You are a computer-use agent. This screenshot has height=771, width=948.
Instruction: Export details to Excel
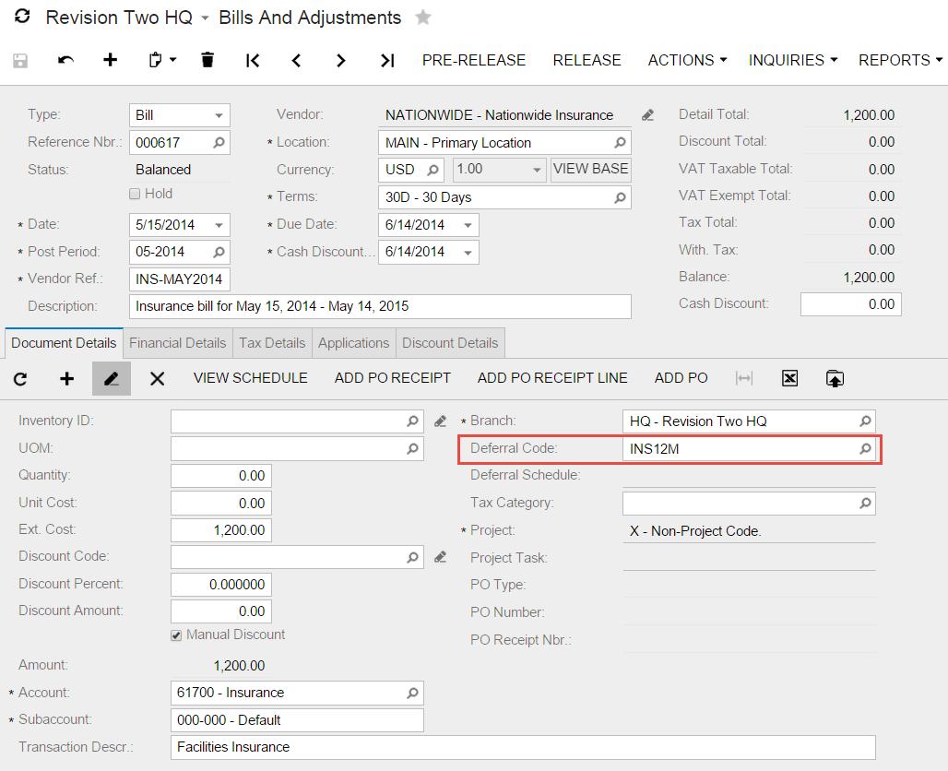(x=789, y=378)
